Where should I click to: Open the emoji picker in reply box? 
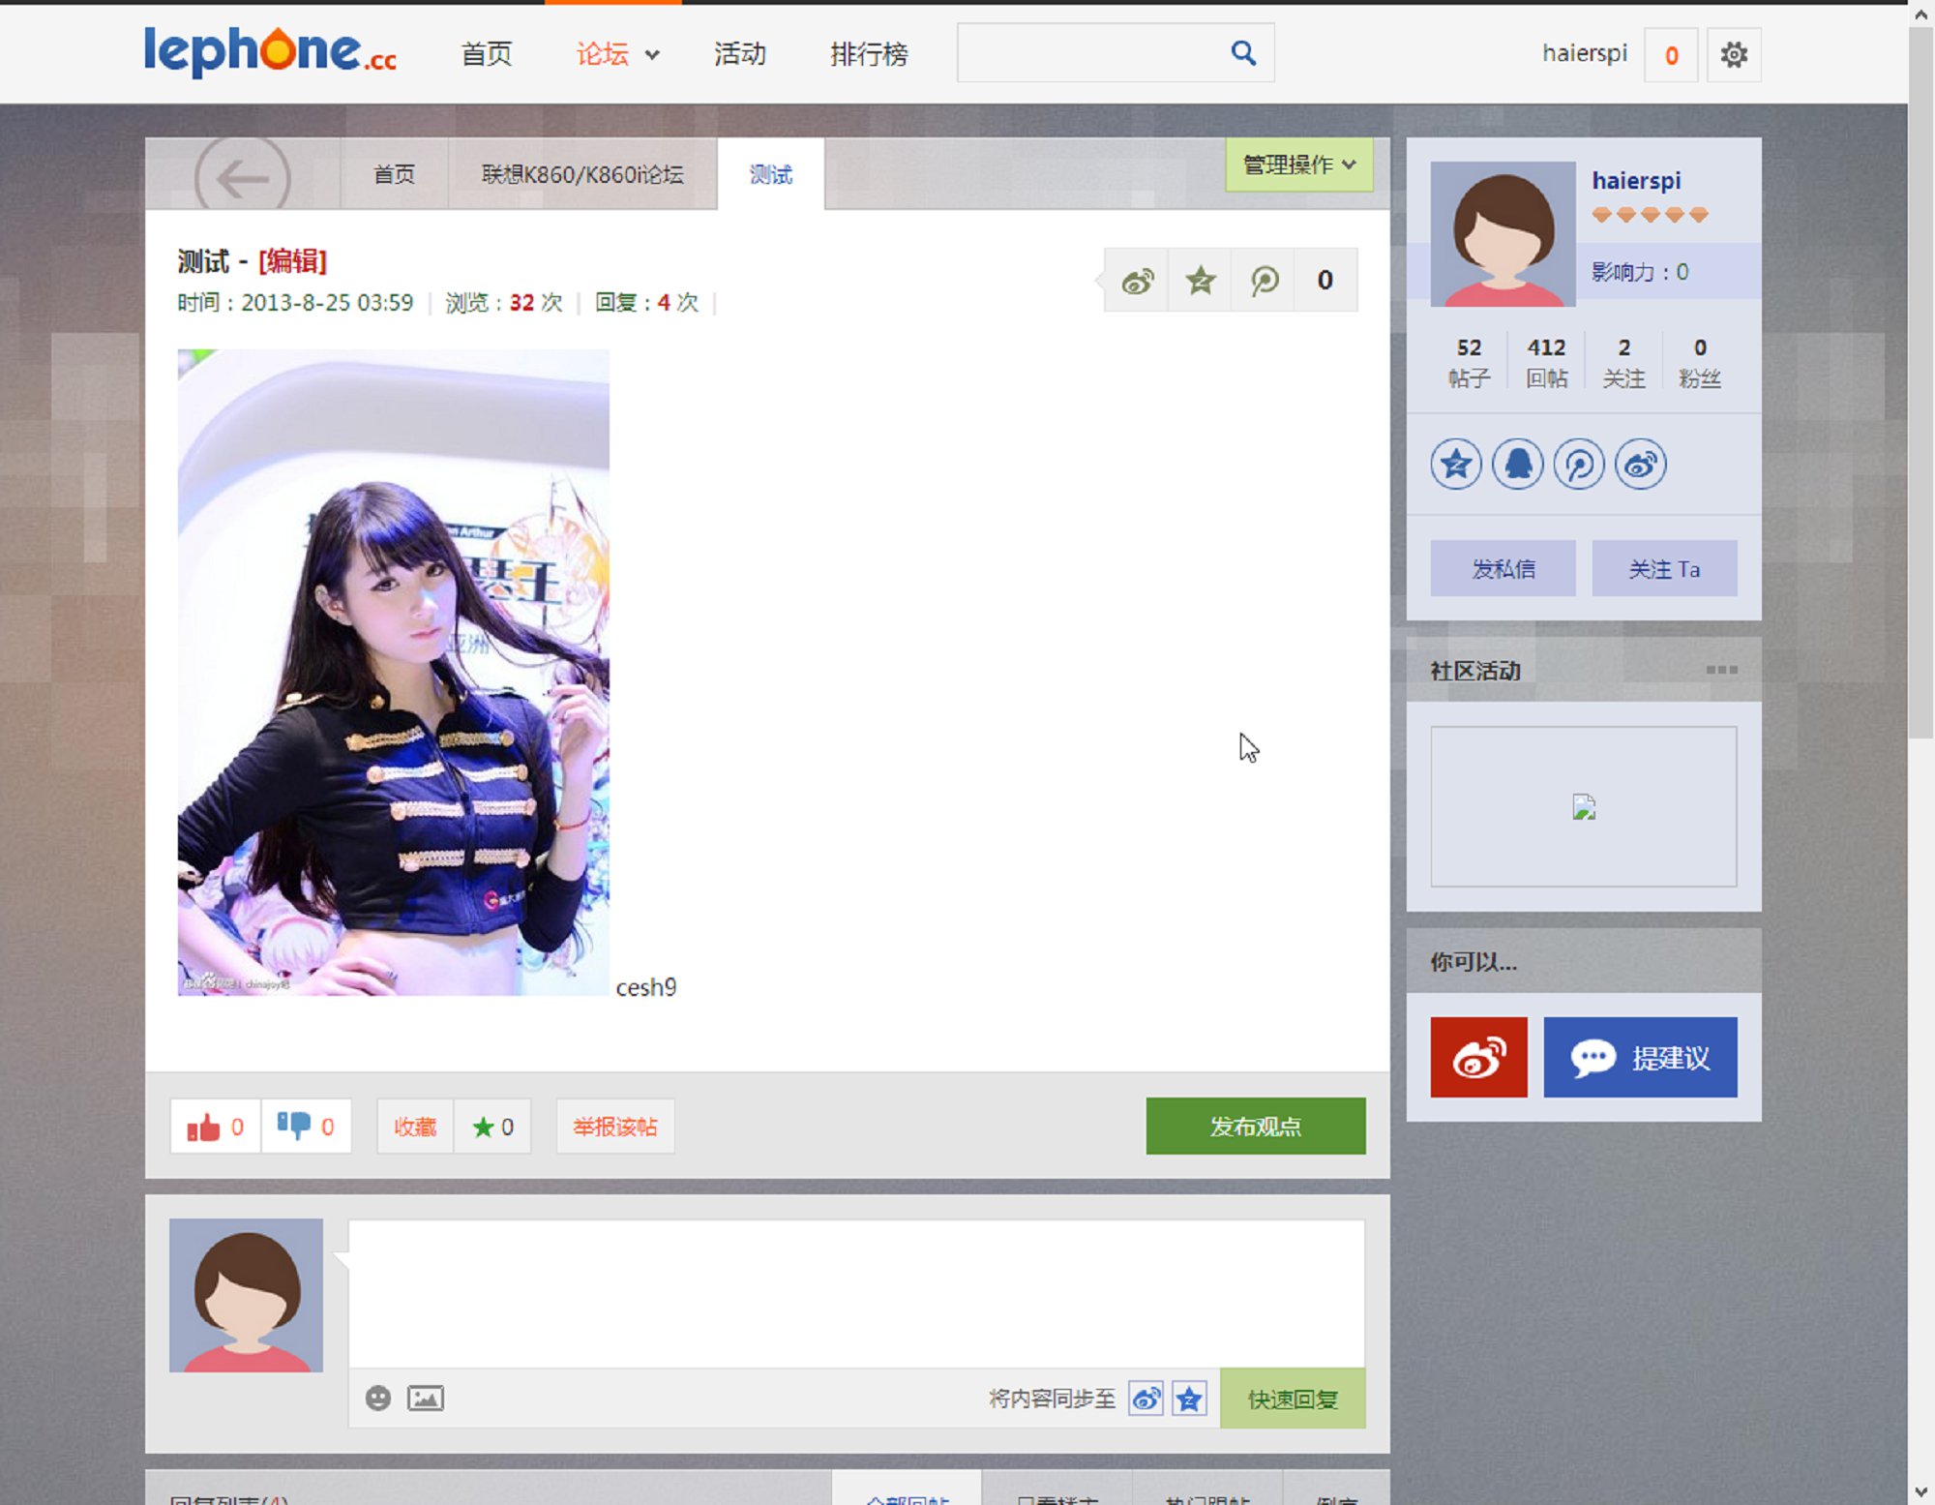tap(377, 1398)
